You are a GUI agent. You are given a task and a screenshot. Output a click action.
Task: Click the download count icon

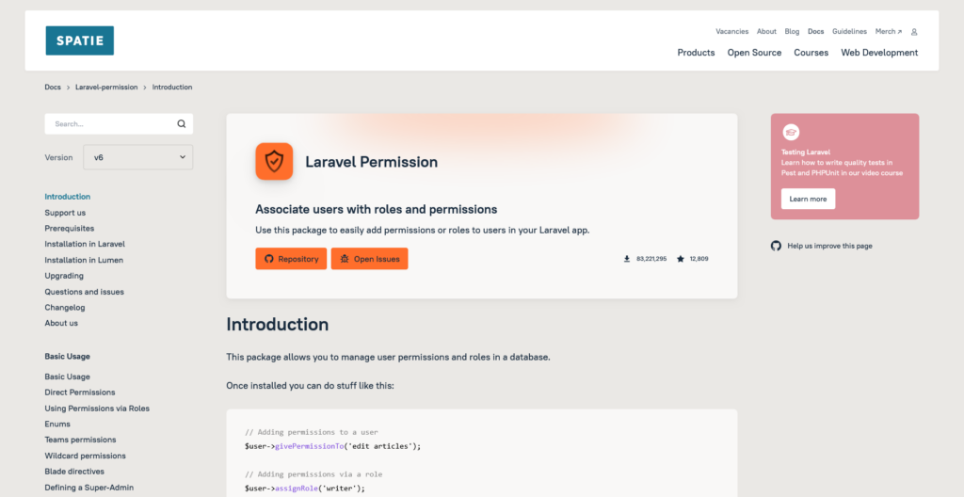(x=627, y=259)
